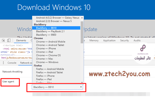This screenshot has height=97, width=155.
Task: Click the Download Windows 10 page heading
Action: 54,7
